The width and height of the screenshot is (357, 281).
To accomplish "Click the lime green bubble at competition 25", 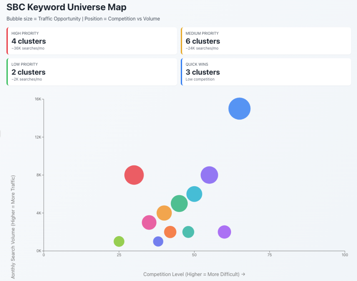I will [119, 241].
